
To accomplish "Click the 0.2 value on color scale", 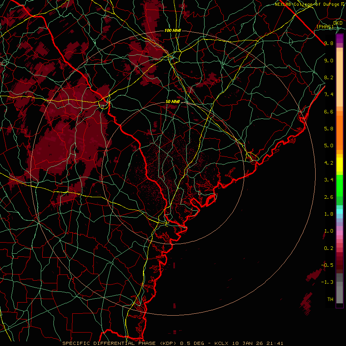I will (x=329, y=248).
